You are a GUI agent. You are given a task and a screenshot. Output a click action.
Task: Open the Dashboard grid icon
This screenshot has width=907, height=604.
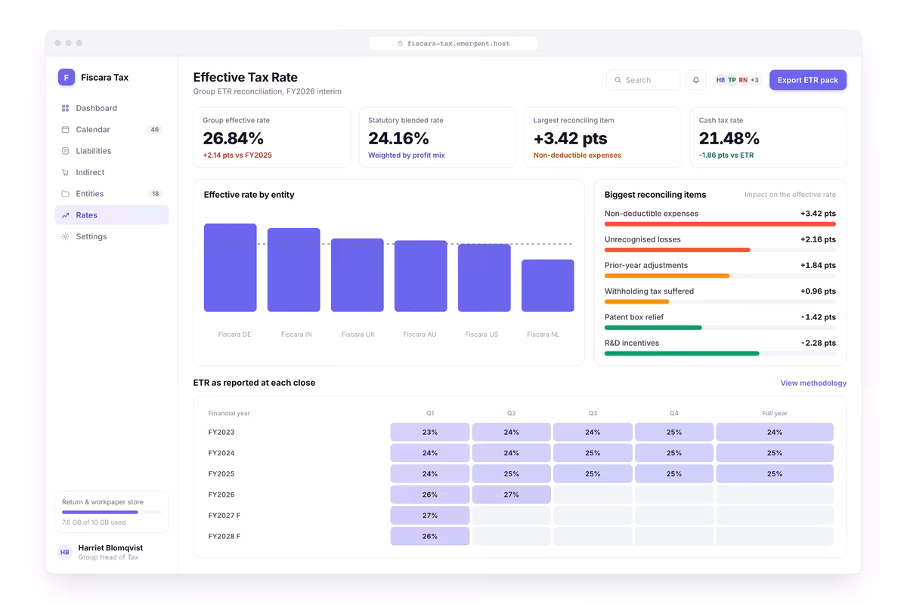[65, 108]
